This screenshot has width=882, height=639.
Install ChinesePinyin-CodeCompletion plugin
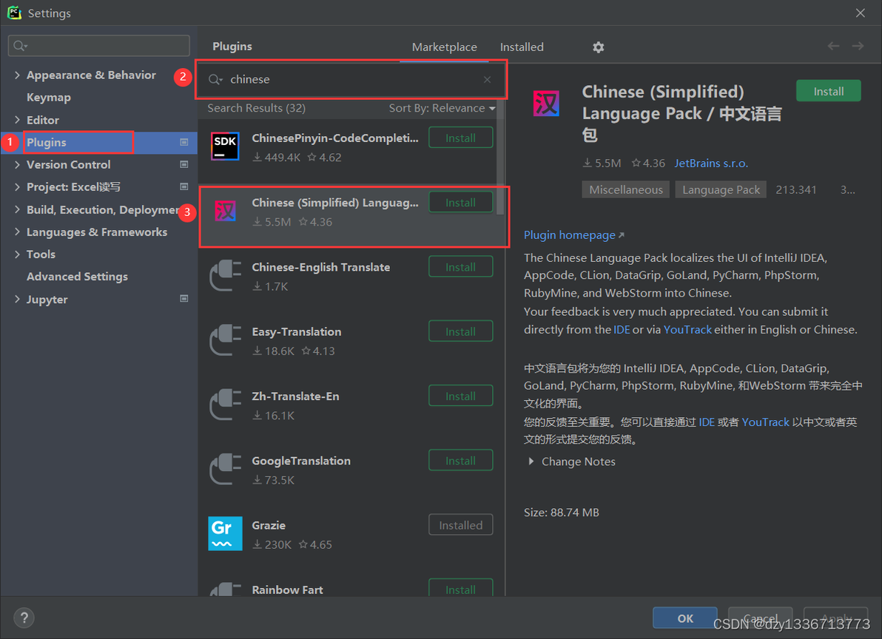461,138
